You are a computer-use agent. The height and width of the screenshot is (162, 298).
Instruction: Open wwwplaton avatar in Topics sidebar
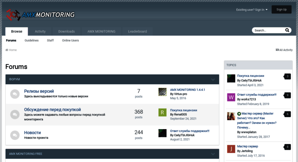(x=231, y=116)
